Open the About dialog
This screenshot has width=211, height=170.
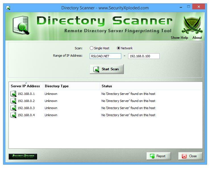pyautogui.click(x=197, y=38)
